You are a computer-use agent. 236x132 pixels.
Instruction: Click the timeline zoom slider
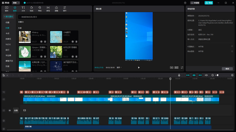(x=217, y=75)
